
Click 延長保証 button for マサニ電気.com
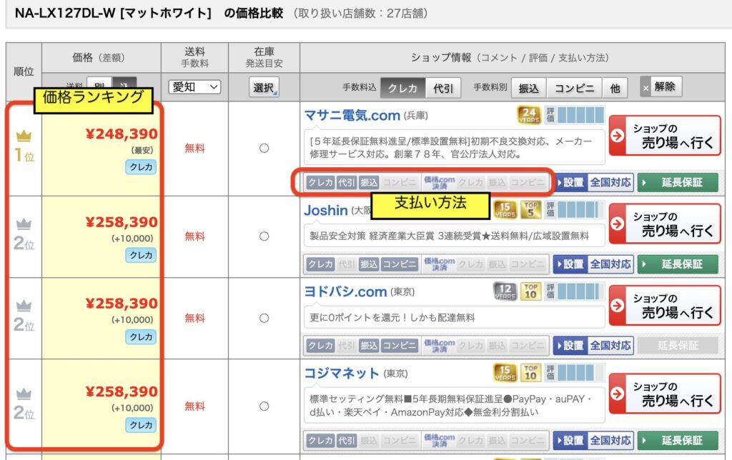(678, 182)
